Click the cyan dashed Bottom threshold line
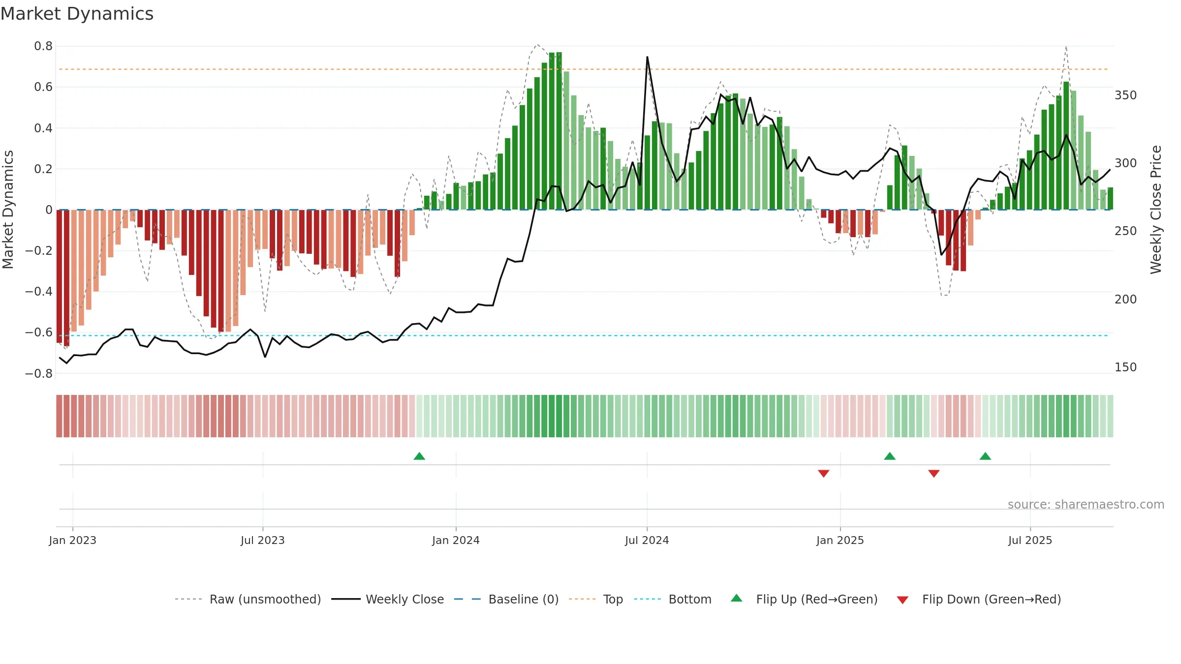1181x664 pixels. (584, 335)
